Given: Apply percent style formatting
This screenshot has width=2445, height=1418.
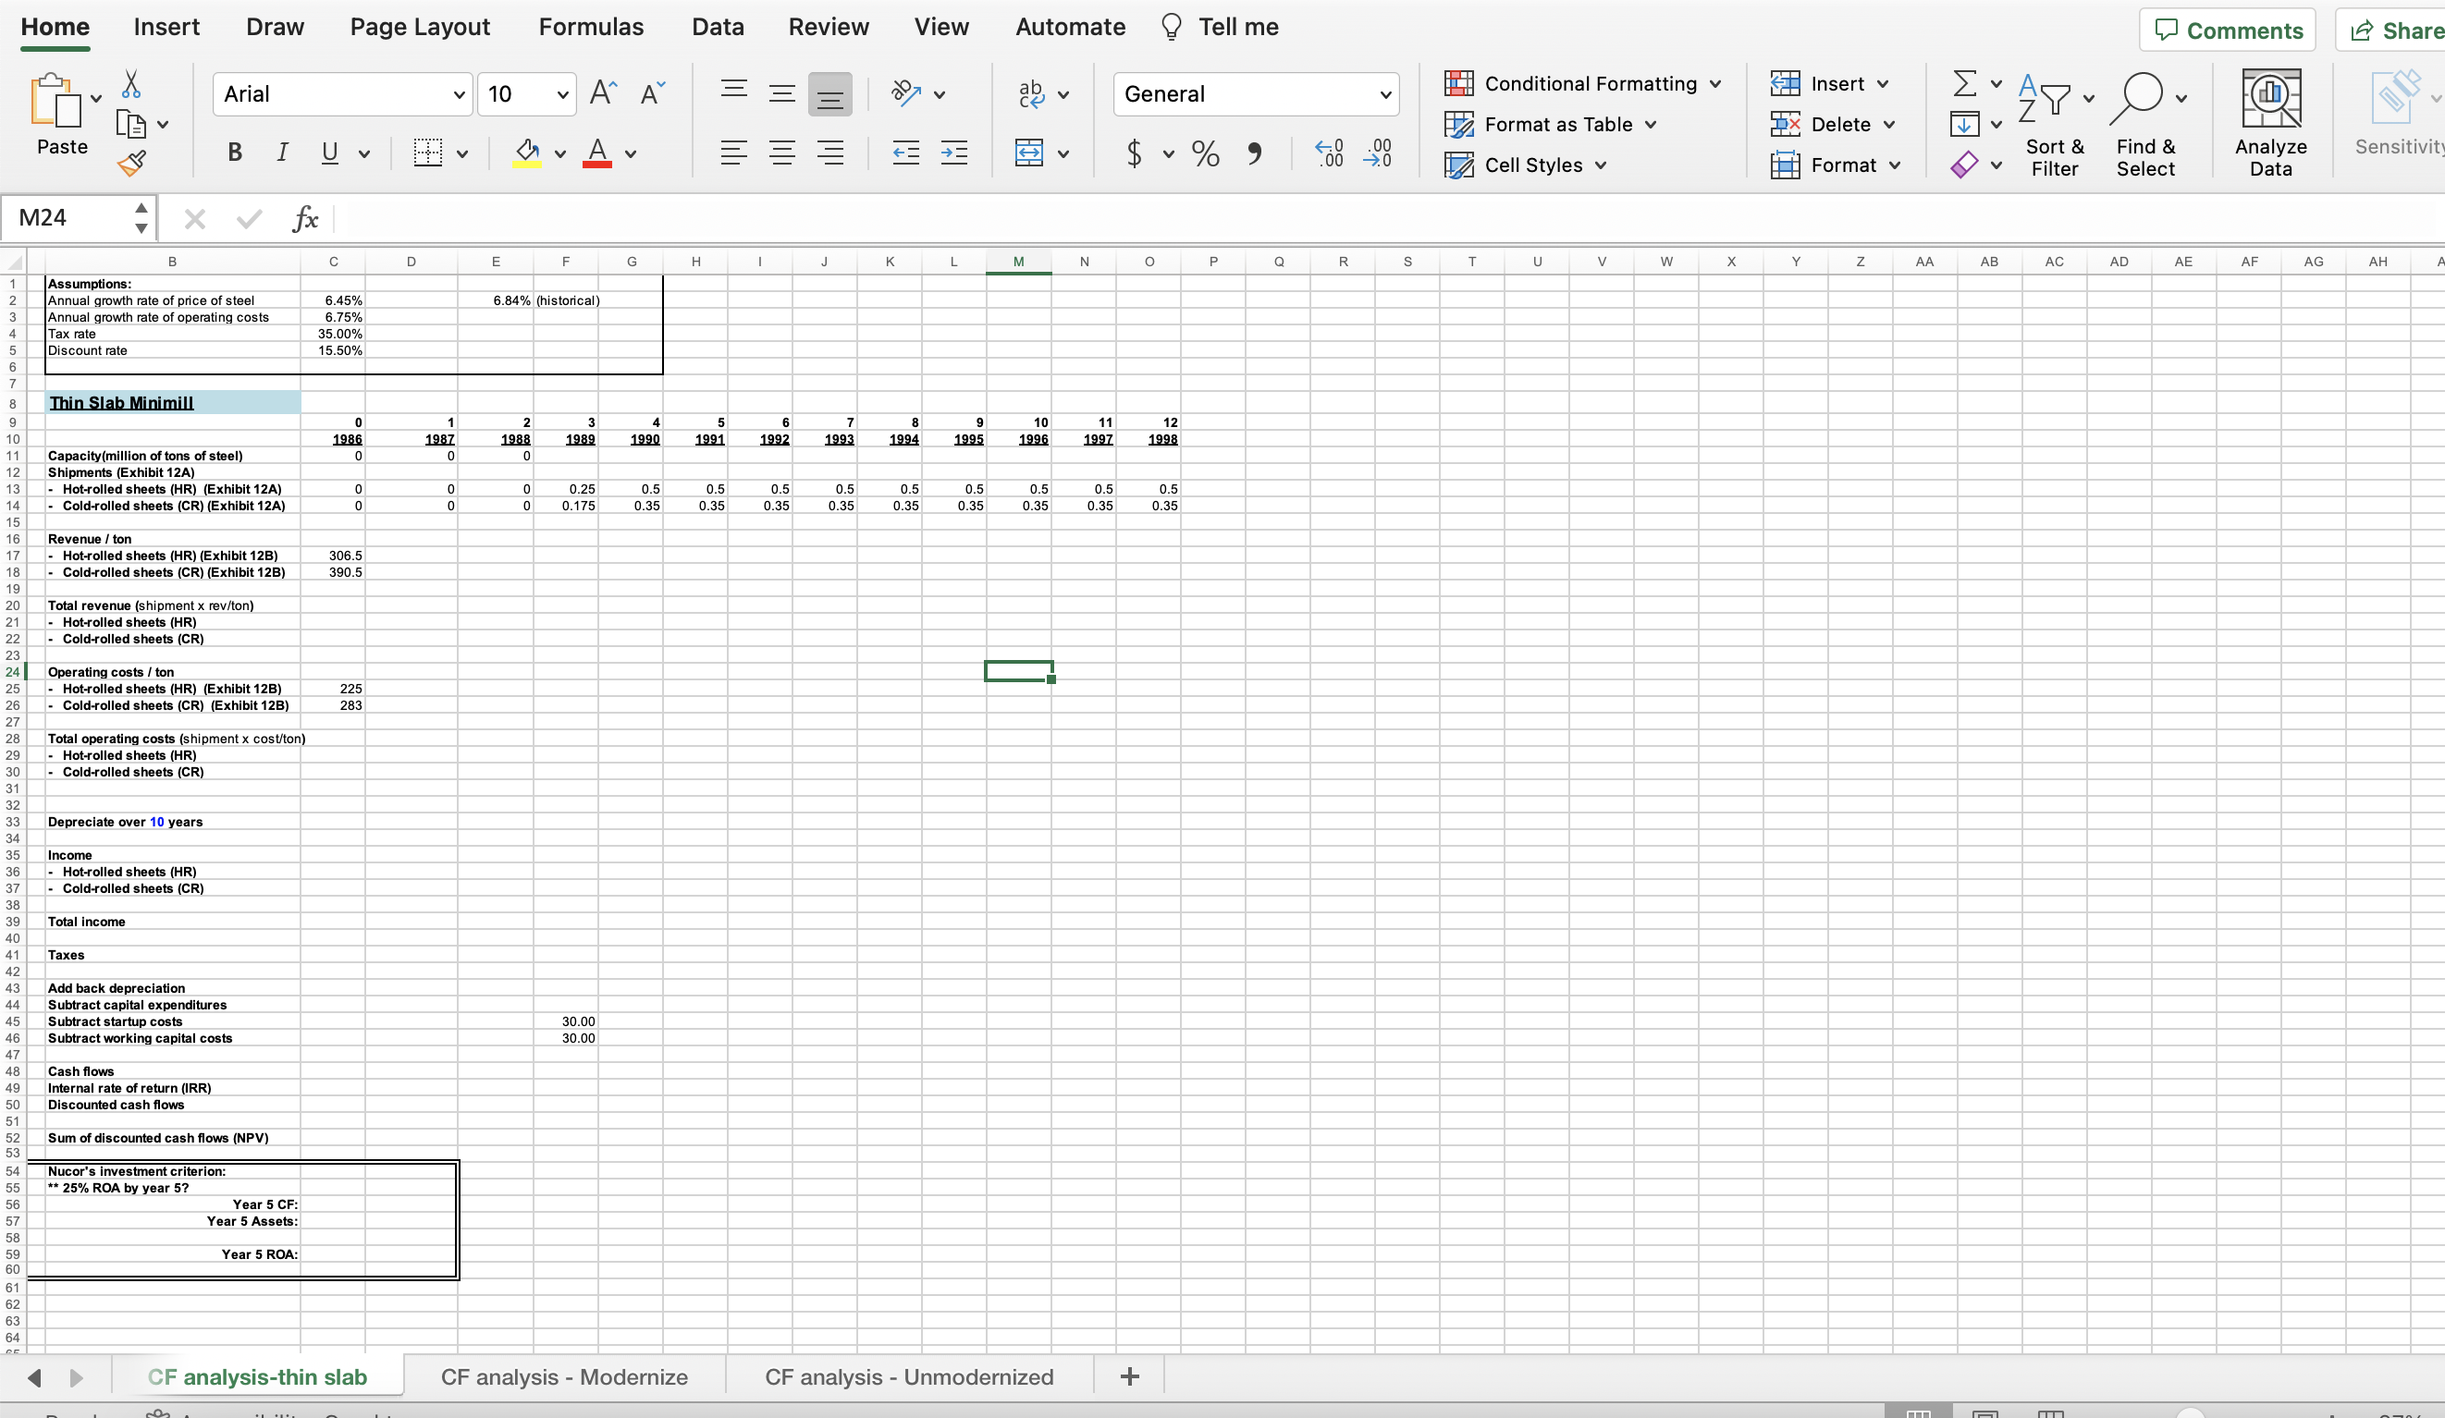Looking at the screenshot, I should coord(1205,153).
